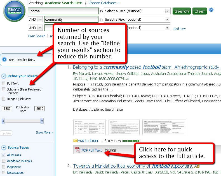Click the Database: Academic Search Elite line

point(98,110)
